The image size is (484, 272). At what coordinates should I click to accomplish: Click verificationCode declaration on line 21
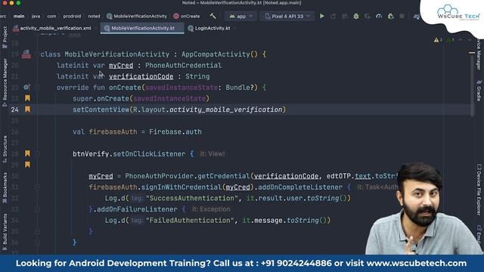[141, 76]
